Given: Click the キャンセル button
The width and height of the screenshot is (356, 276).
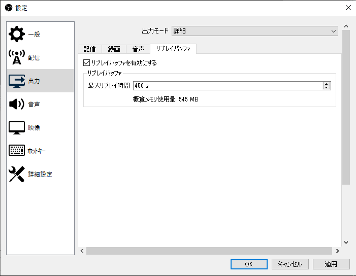Looking at the screenshot, I should tap(290, 264).
